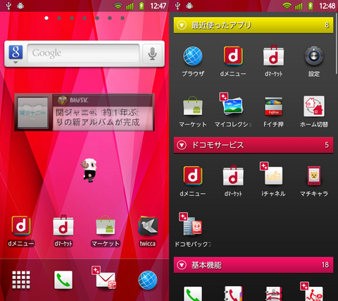338x301 pixels.
Task: Open the app drawer grid icon
Action: (21, 280)
